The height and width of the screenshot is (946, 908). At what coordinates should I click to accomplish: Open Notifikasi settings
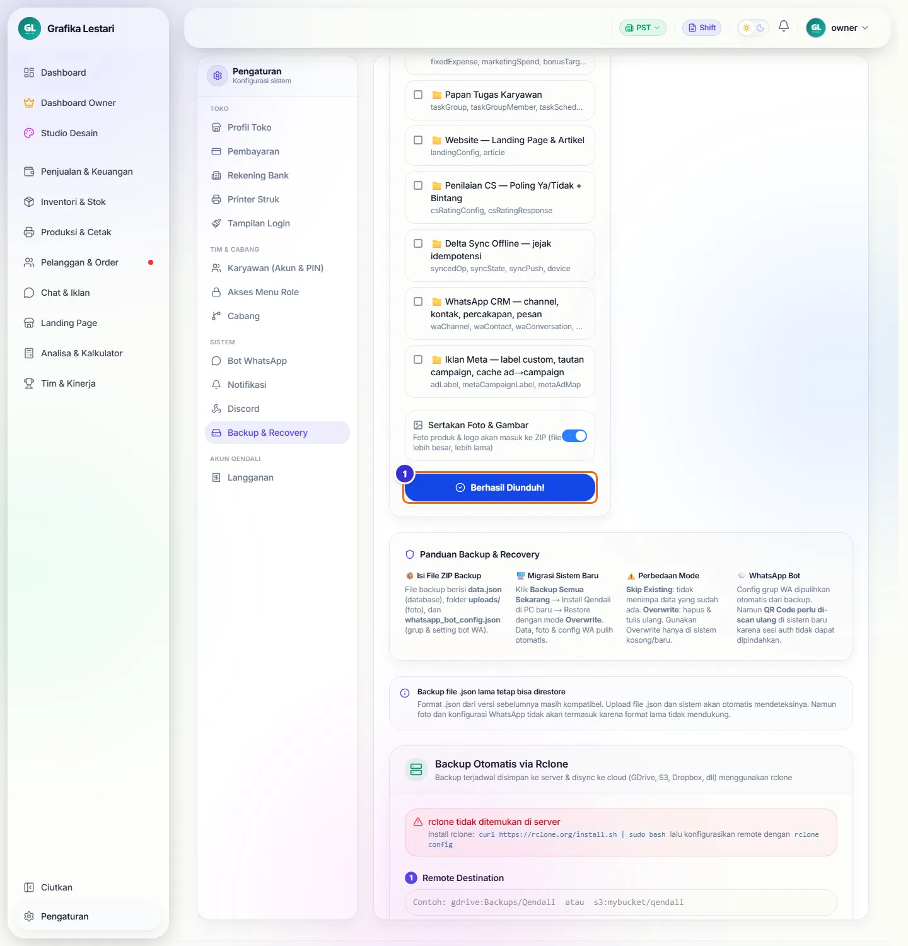[277, 385]
